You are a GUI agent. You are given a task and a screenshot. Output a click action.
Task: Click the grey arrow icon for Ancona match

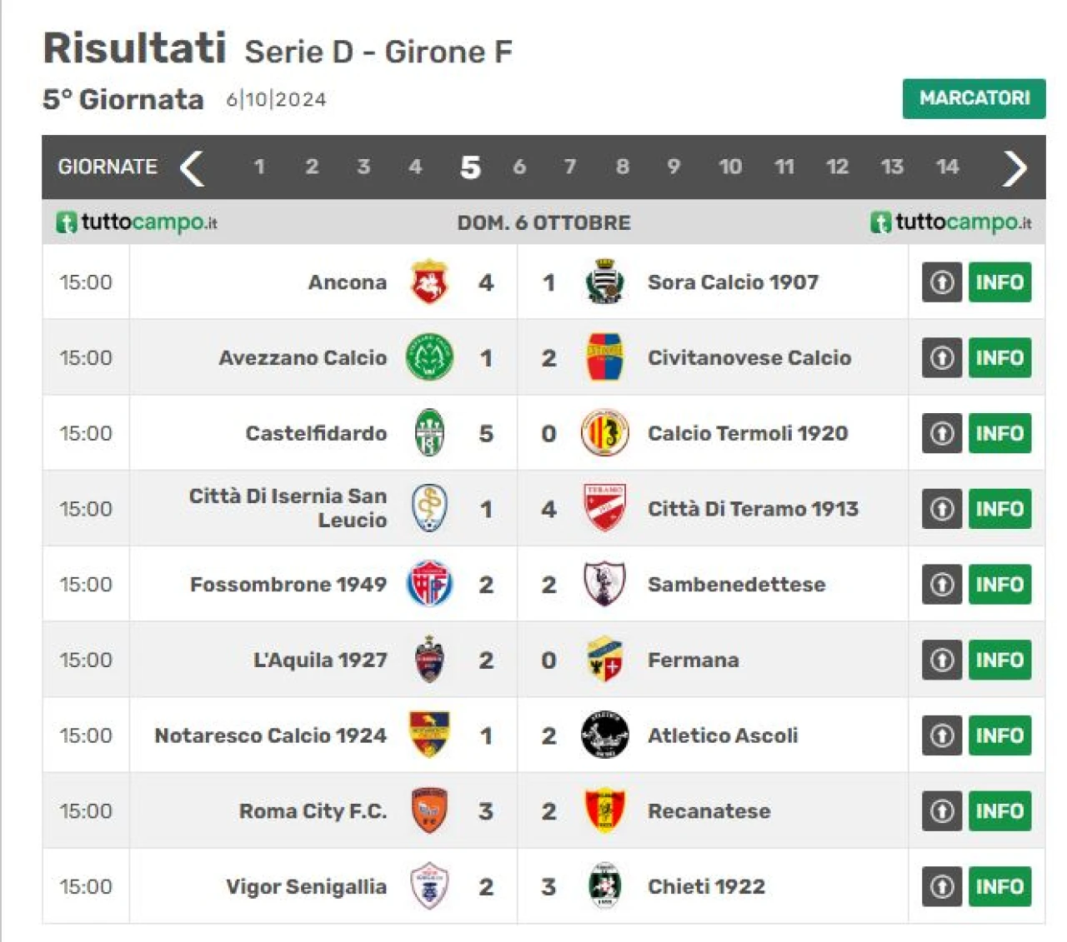click(942, 282)
